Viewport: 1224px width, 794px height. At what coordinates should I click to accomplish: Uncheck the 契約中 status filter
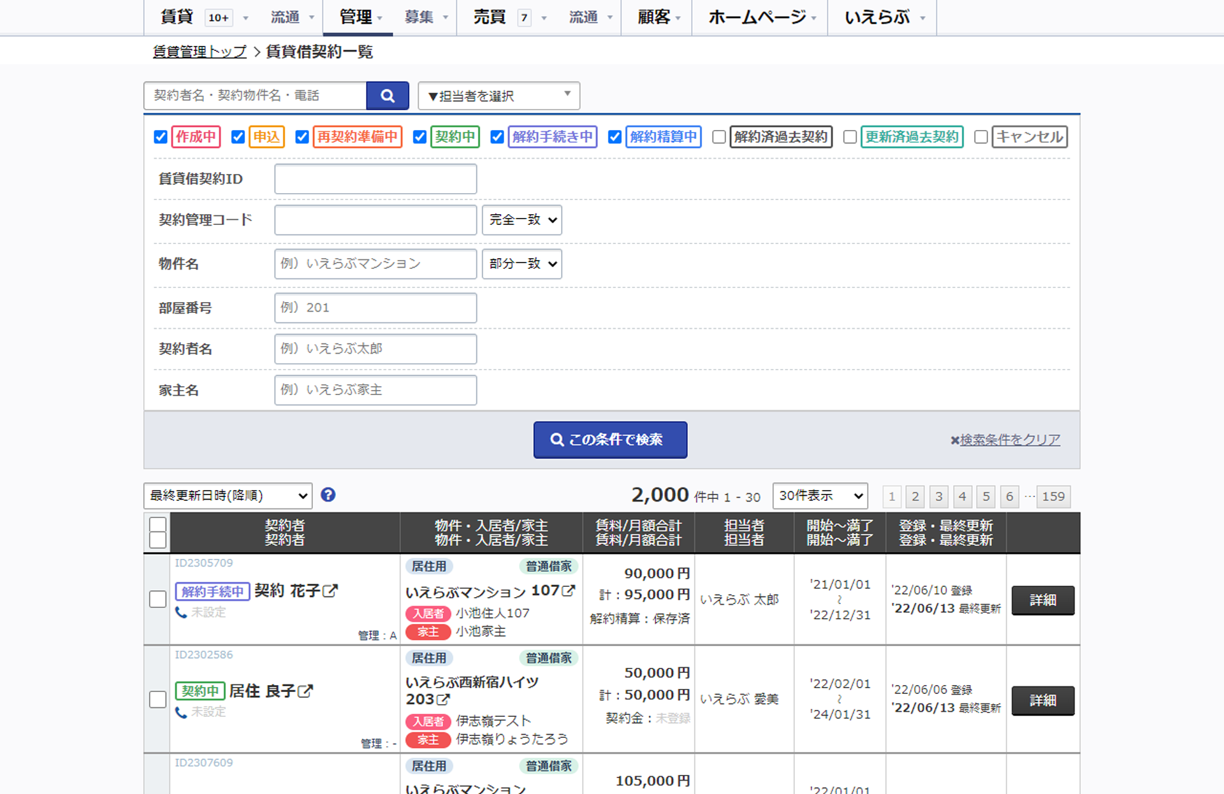419,136
